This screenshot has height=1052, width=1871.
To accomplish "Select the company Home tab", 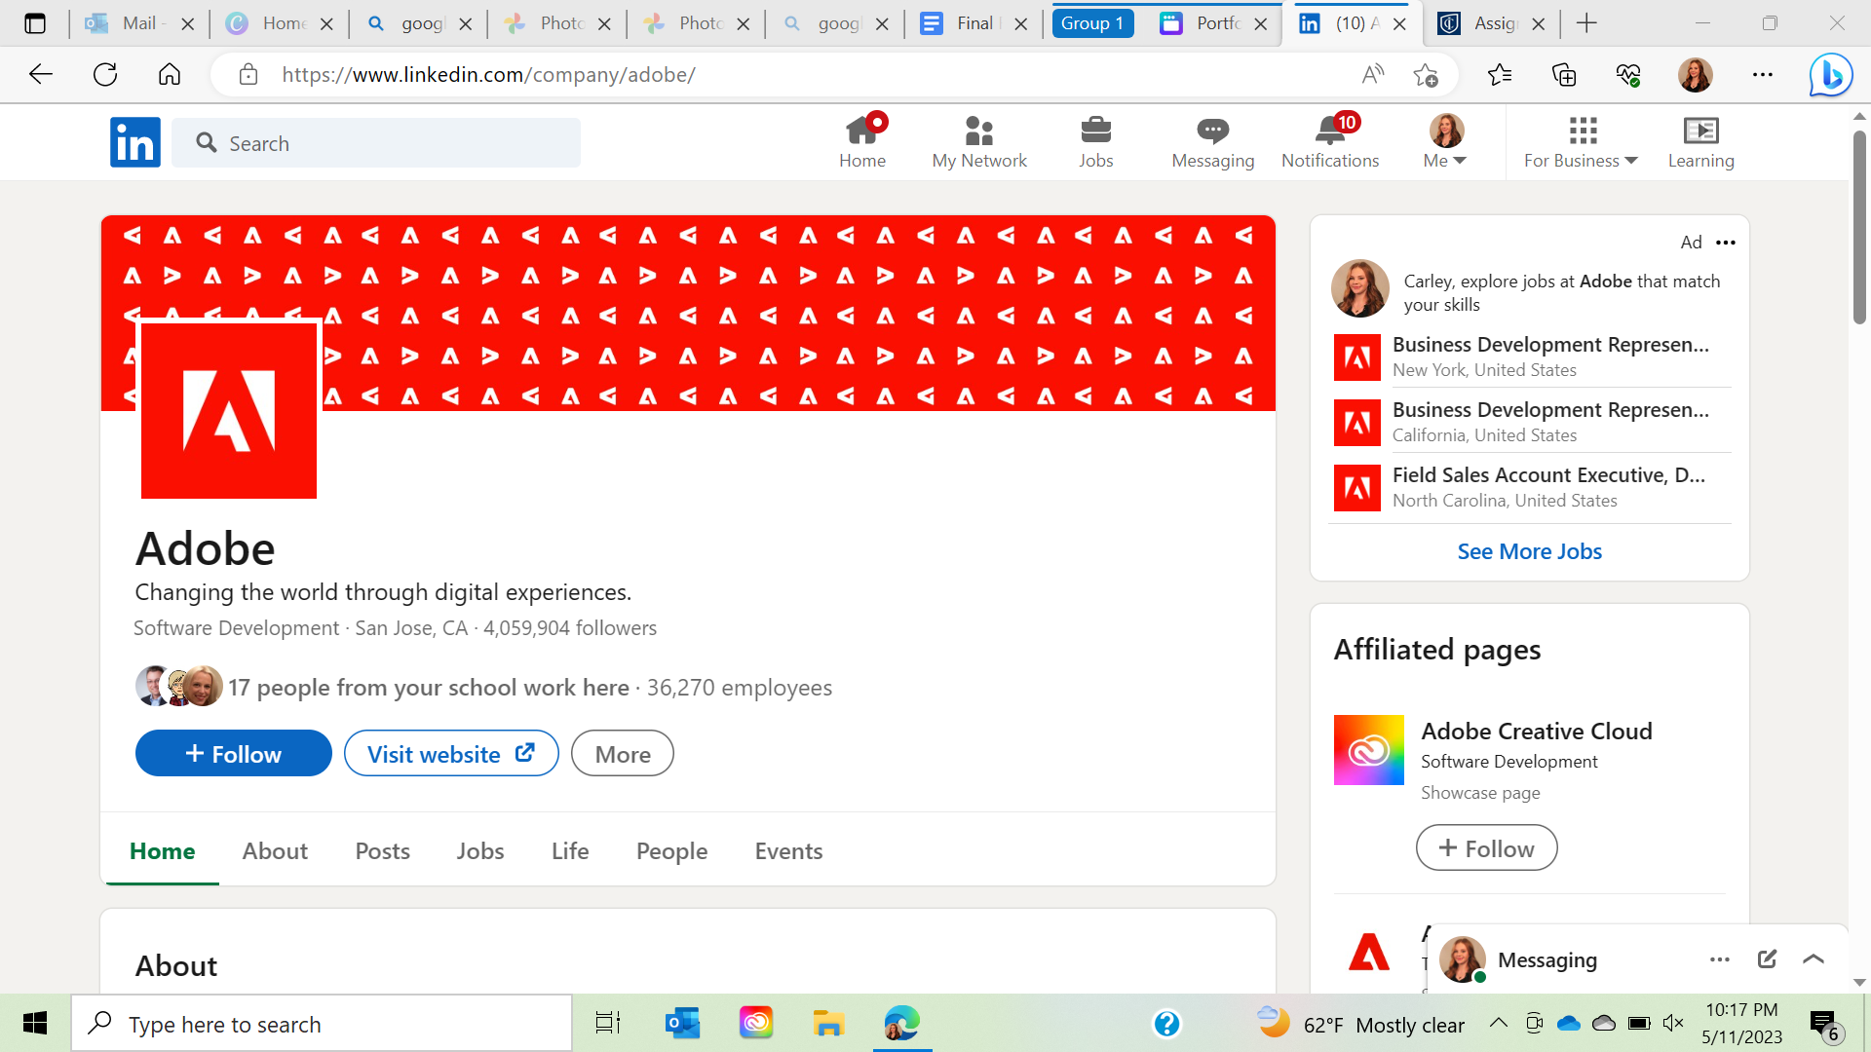I will [162, 850].
